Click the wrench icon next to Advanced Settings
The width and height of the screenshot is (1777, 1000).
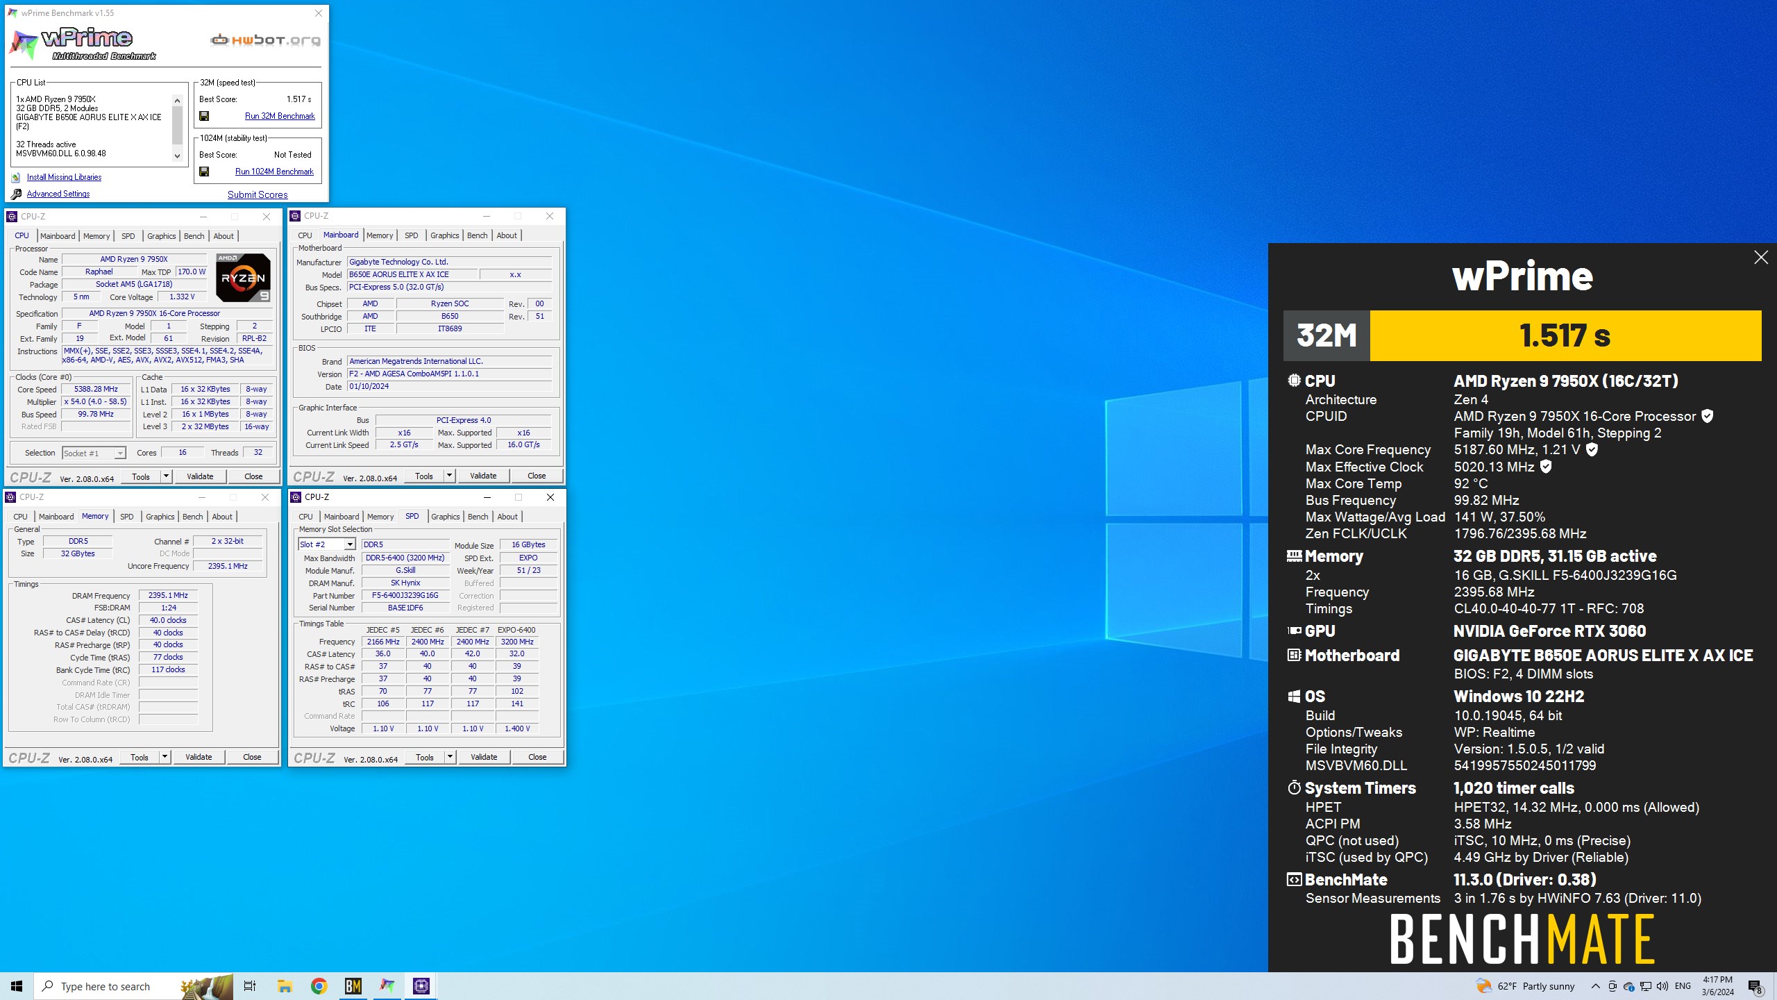click(x=16, y=194)
